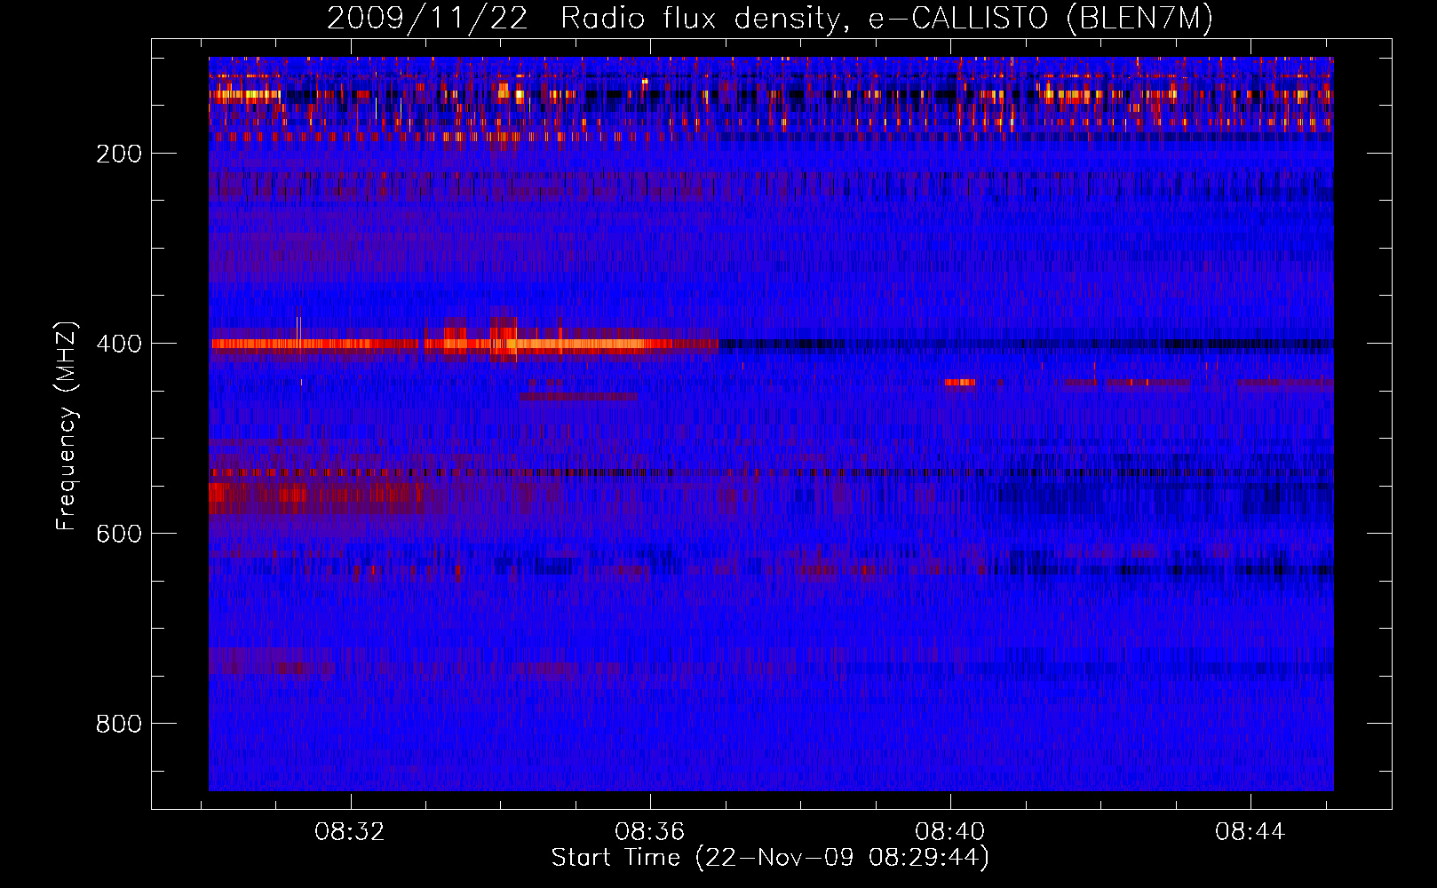Click the 'Frequency (MHZ)' axis label

67,426
